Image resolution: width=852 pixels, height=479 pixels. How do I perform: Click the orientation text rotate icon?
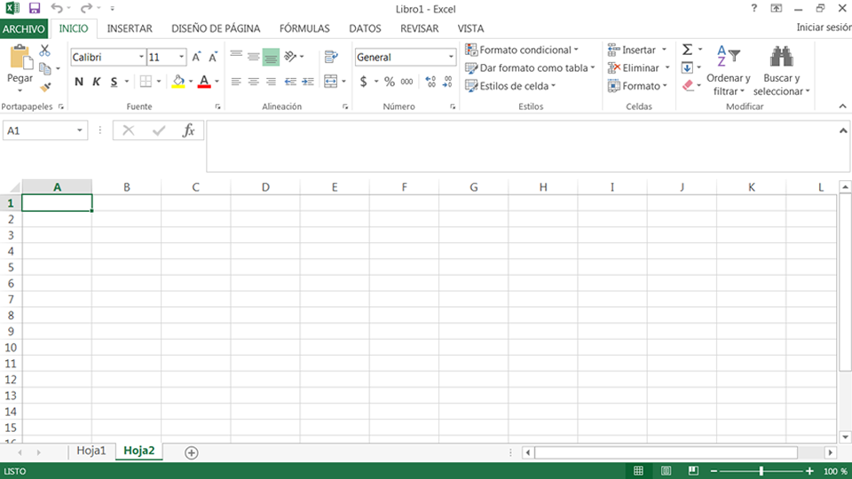pos(291,57)
